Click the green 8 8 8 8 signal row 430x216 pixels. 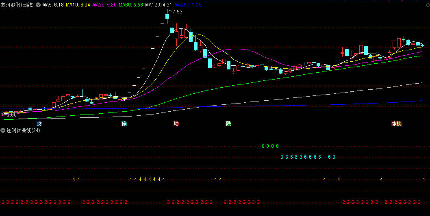pos(270,146)
